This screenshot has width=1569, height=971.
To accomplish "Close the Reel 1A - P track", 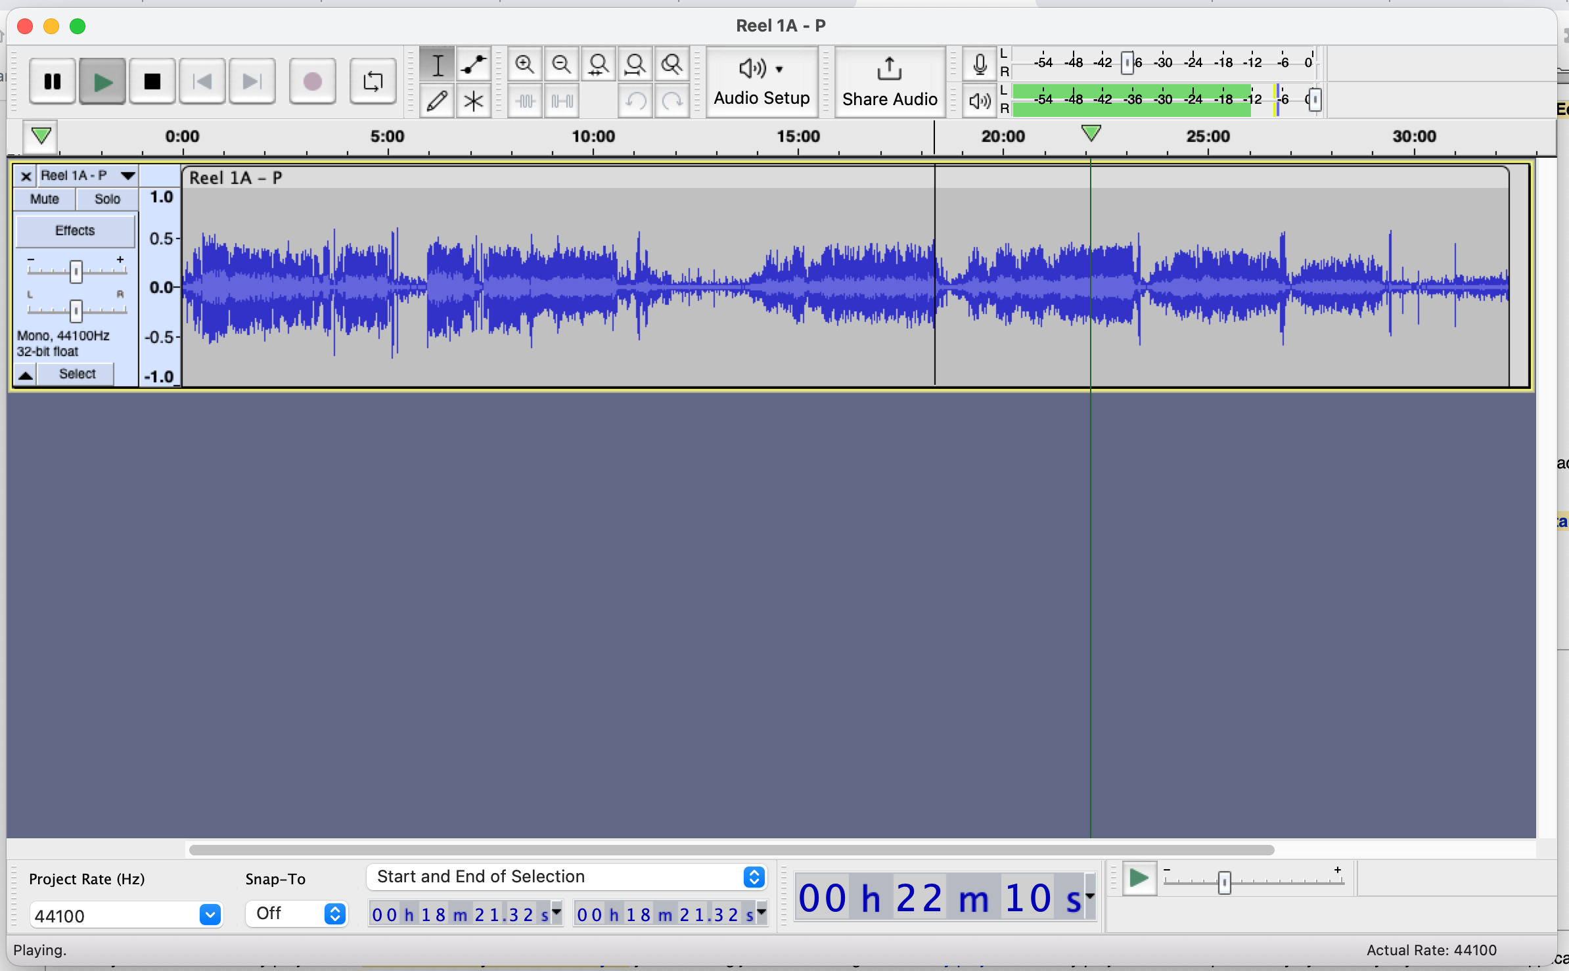I will pos(26,176).
